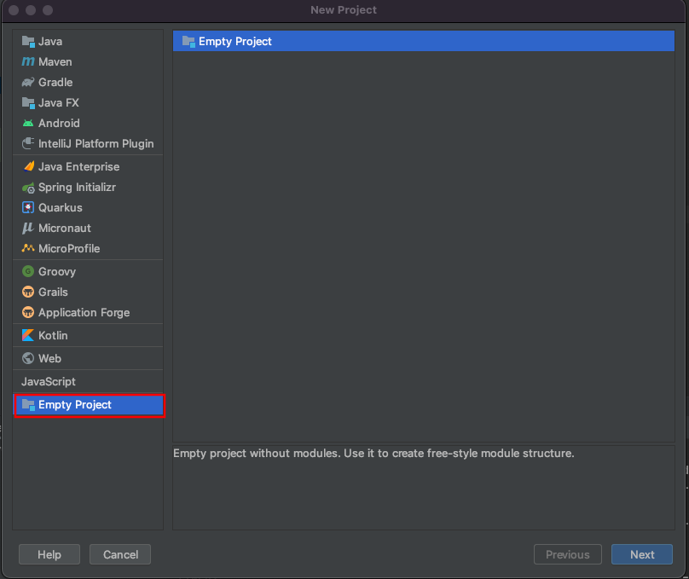Choose the Java FX label
689x579 pixels.
[59, 102]
